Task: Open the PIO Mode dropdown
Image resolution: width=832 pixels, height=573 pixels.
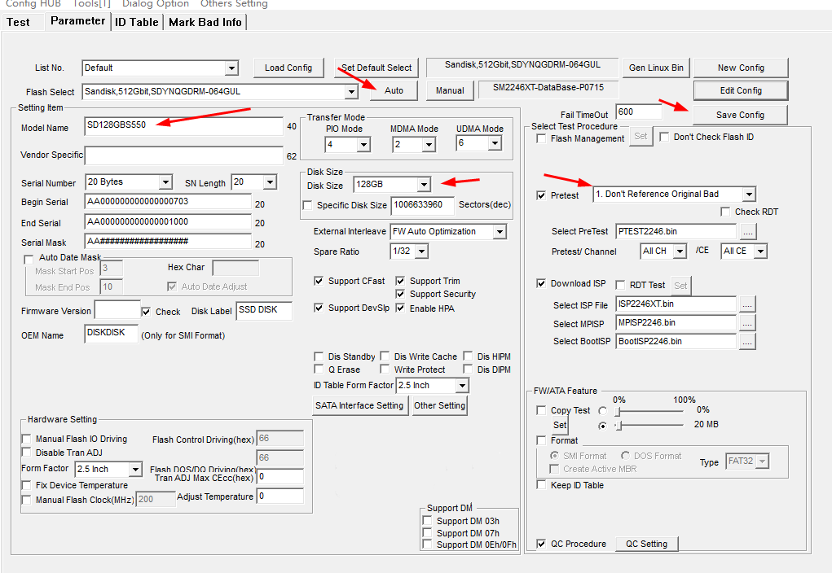Action: tap(363, 144)
